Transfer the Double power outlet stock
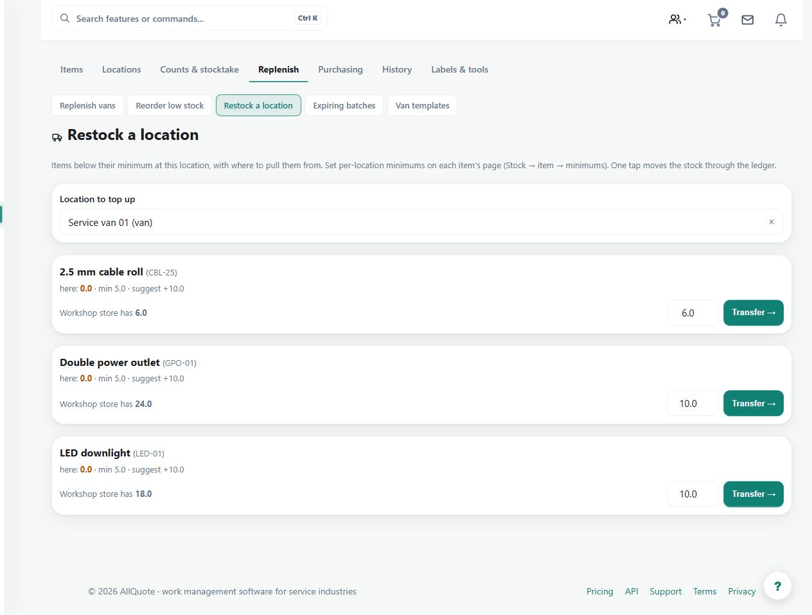This screenshot has width=812, height=615. point(754,403)
